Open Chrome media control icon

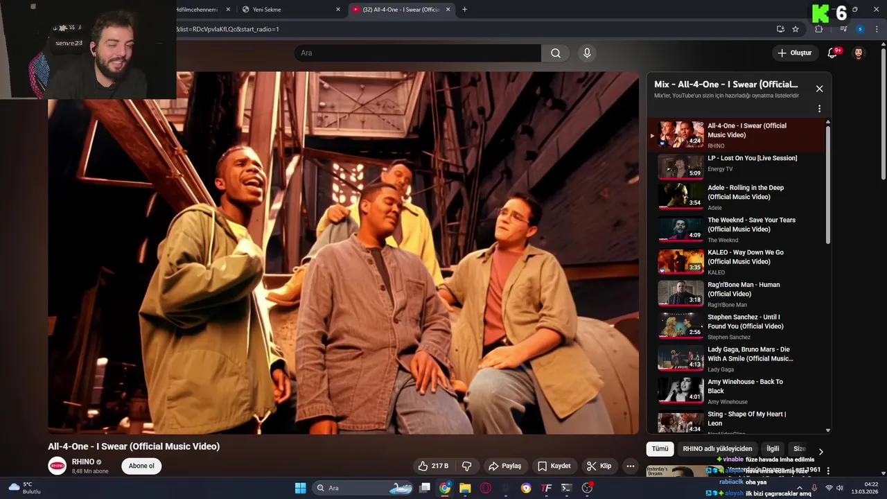click(x=843, y=29)
